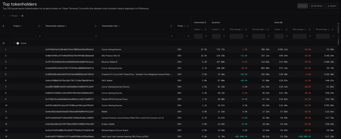Click filter funnel beside Tokenholder title box

[x=171, y=36]
